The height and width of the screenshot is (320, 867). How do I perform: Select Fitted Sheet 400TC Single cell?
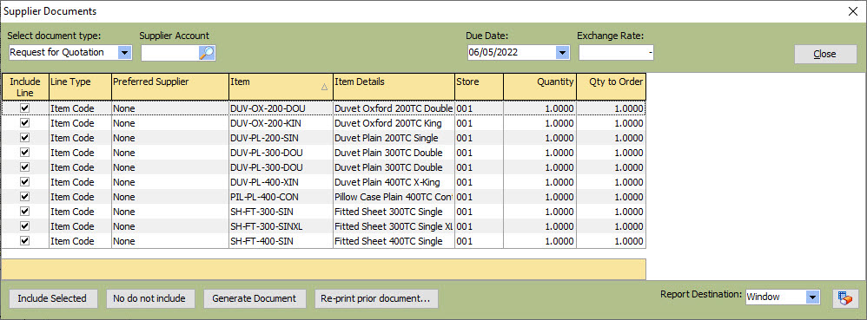tap(394, 241)
